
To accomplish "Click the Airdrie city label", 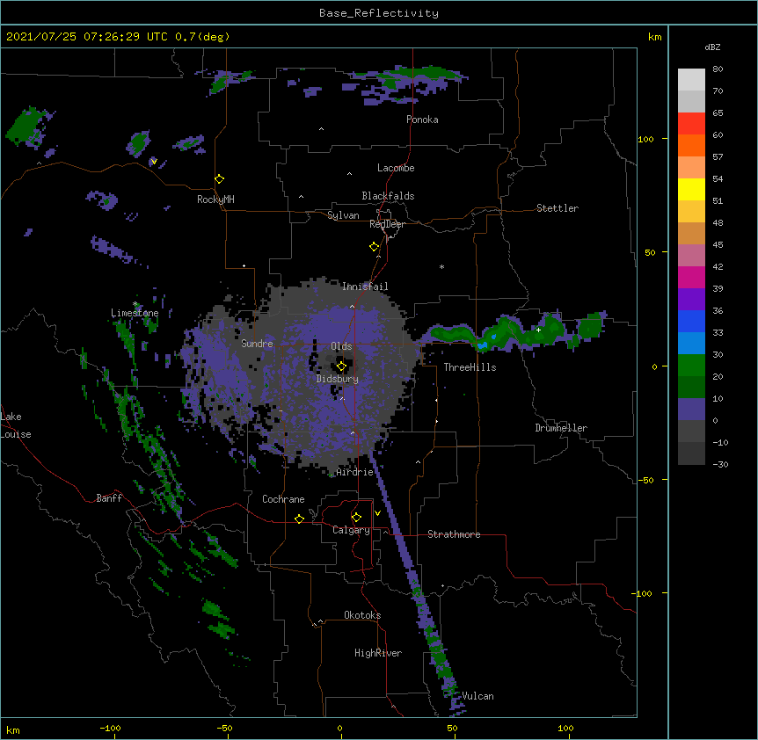I will pos(355,472).
